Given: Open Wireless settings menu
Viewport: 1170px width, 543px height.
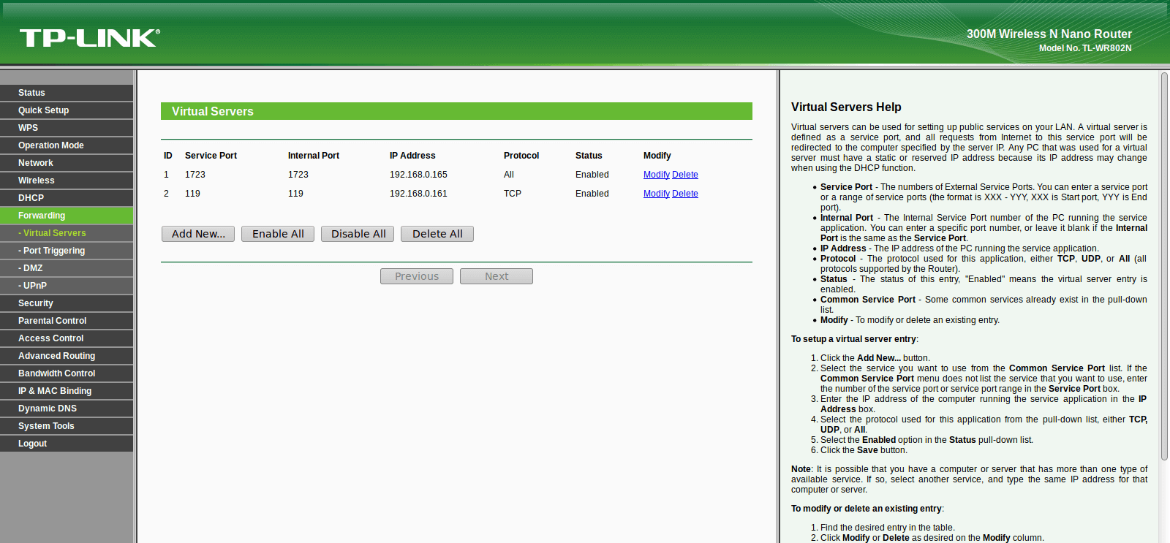Looking at the screenshot, I should point(67,181).
